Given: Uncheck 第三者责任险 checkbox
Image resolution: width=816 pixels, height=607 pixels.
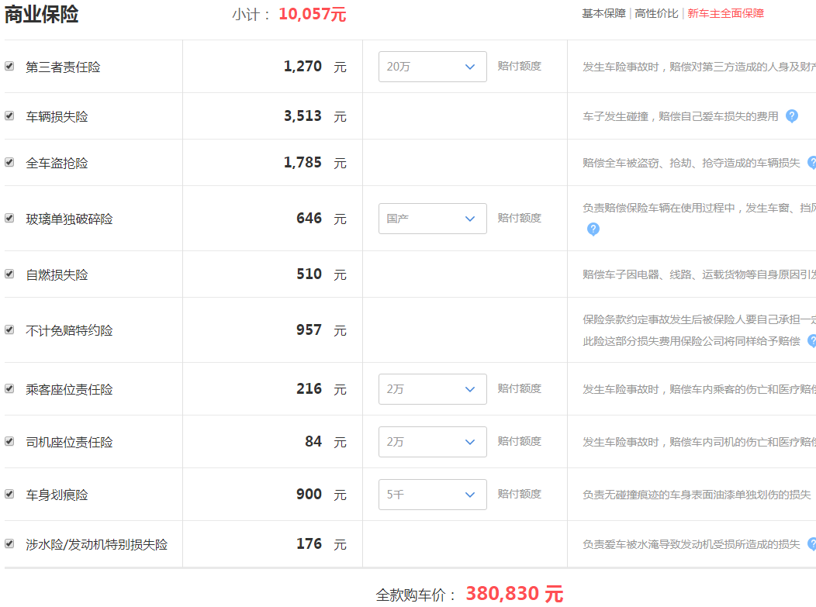Looking at the screenshot, I should coord(9,66).
